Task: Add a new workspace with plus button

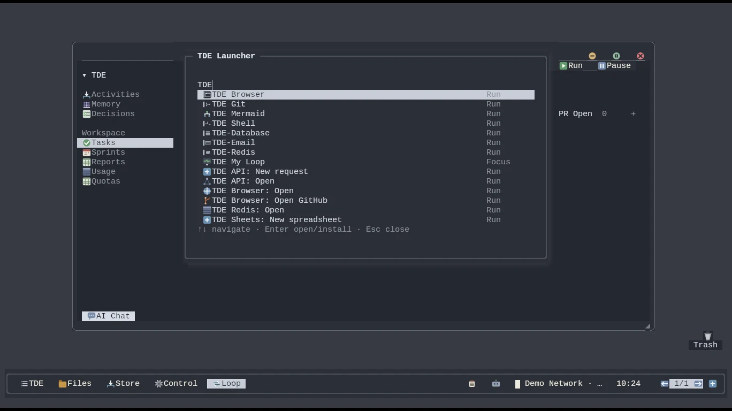Action: click(713, 384)
